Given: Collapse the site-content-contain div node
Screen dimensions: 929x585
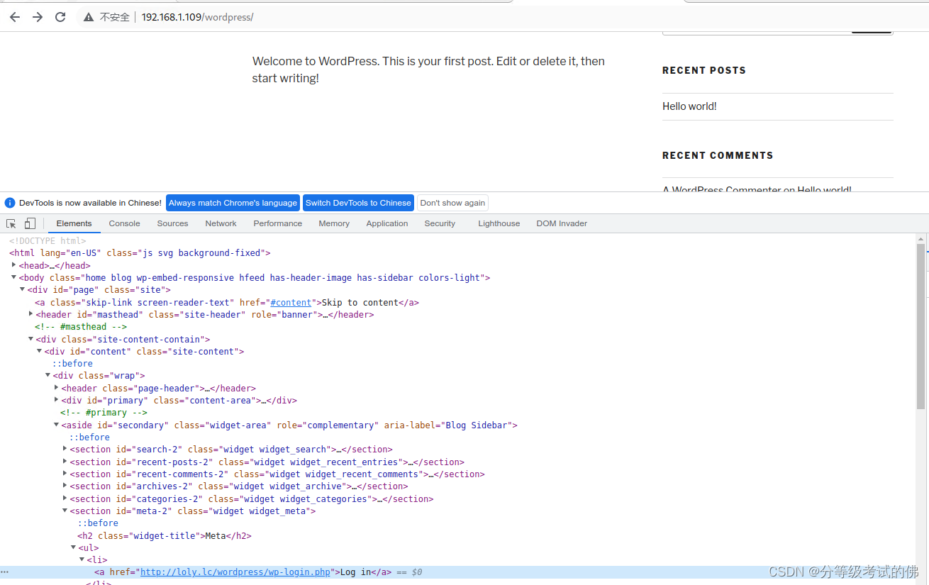Looking at the screenshot, I should point(31,339).
